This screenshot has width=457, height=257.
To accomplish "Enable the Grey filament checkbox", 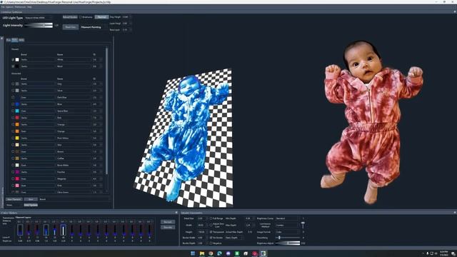I will [13, 84].
